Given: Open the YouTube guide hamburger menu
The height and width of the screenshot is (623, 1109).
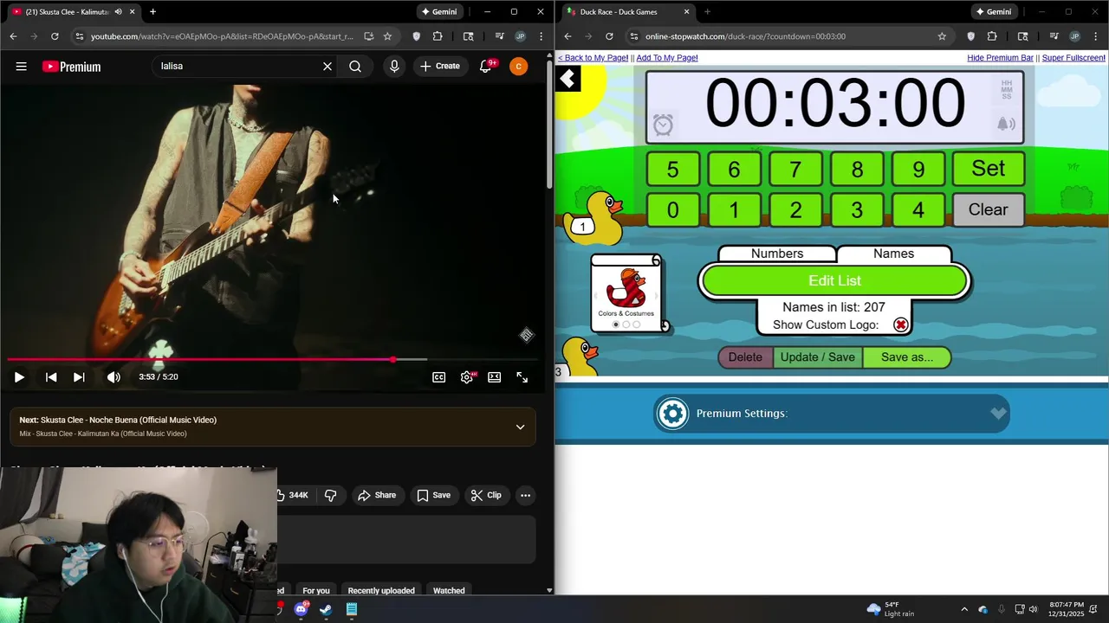Looking at the screenshot, I should coord(21,67).
